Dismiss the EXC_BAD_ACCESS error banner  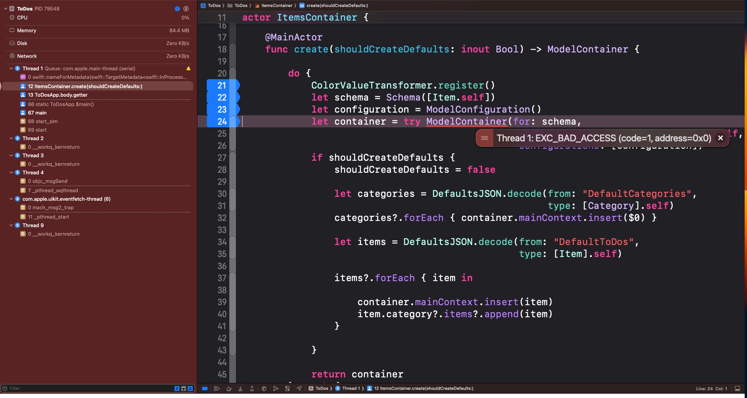tap(720, 138)
